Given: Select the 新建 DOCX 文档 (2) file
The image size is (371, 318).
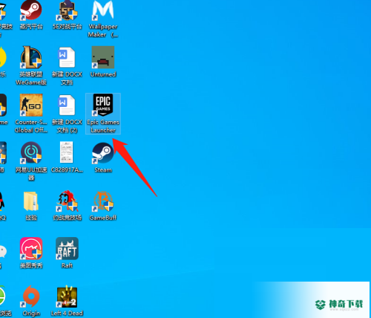Looking at the screenshot, I should (67, 105).
